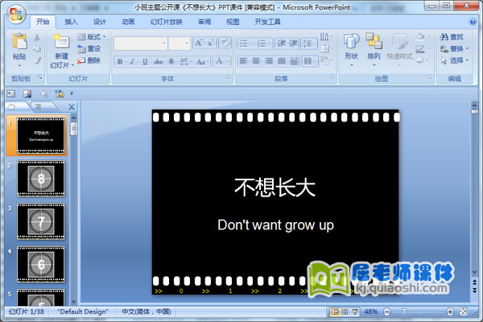This screenshot has height=322, width=483.
Task: Click the Find binoculars icon
Action: 444,37
